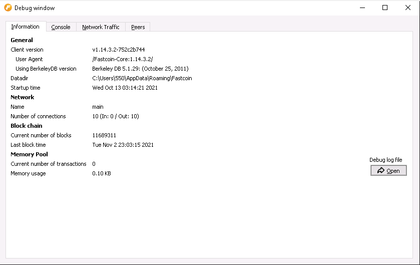Click the Client version label
Image resolution: width=420 pixels, height=265 pixels.
(x=27, y=50)
